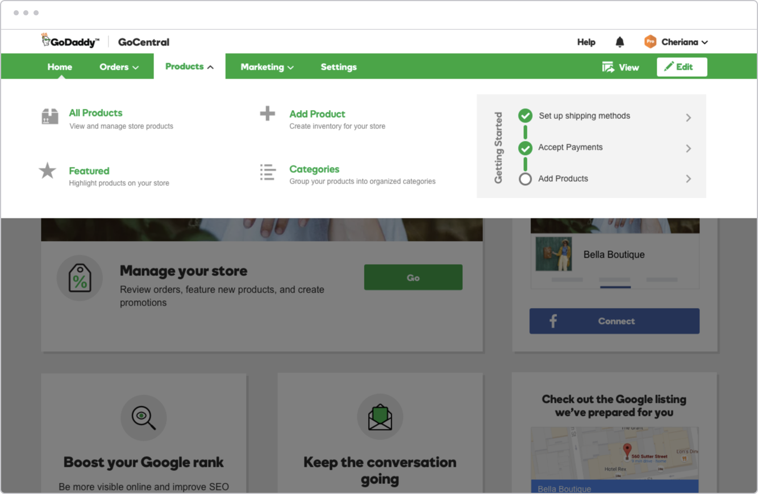The width and height of the screenshot is (758, 494).
Task: Collapse the Products dropdown menu
Action: (189, 67)
